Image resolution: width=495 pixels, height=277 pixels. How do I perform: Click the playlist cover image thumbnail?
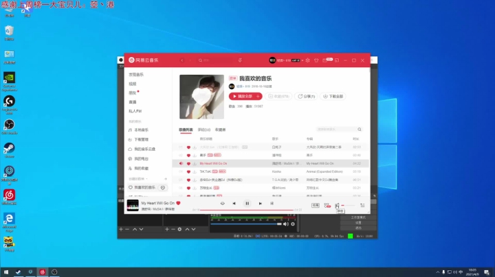click(201, 97)
